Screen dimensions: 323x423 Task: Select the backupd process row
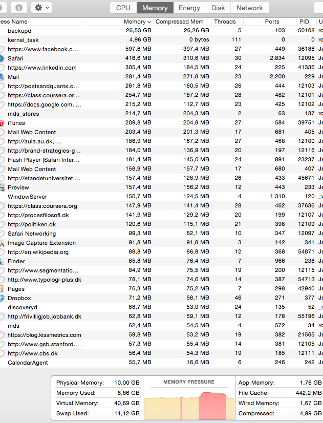pyautogui.click(x=162, y=31)
